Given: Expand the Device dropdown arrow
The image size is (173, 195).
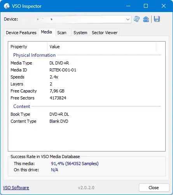Looking at the screenshot, I should 128,19.
